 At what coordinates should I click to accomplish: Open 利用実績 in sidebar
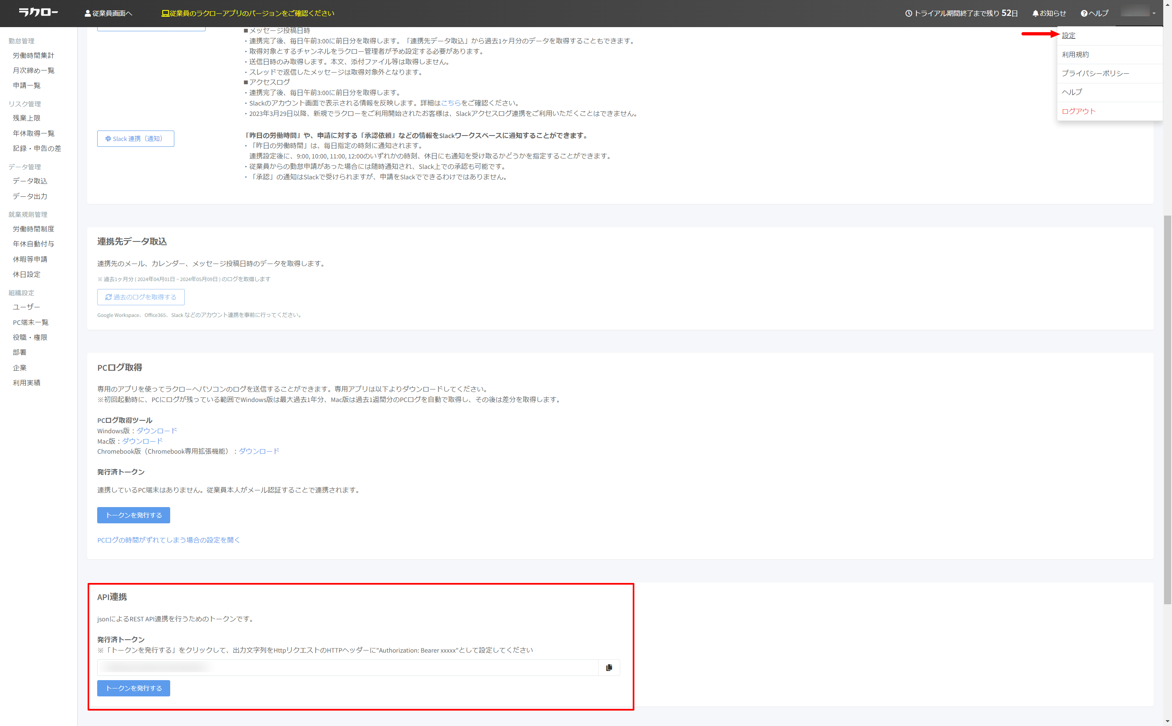coord(26,382)
